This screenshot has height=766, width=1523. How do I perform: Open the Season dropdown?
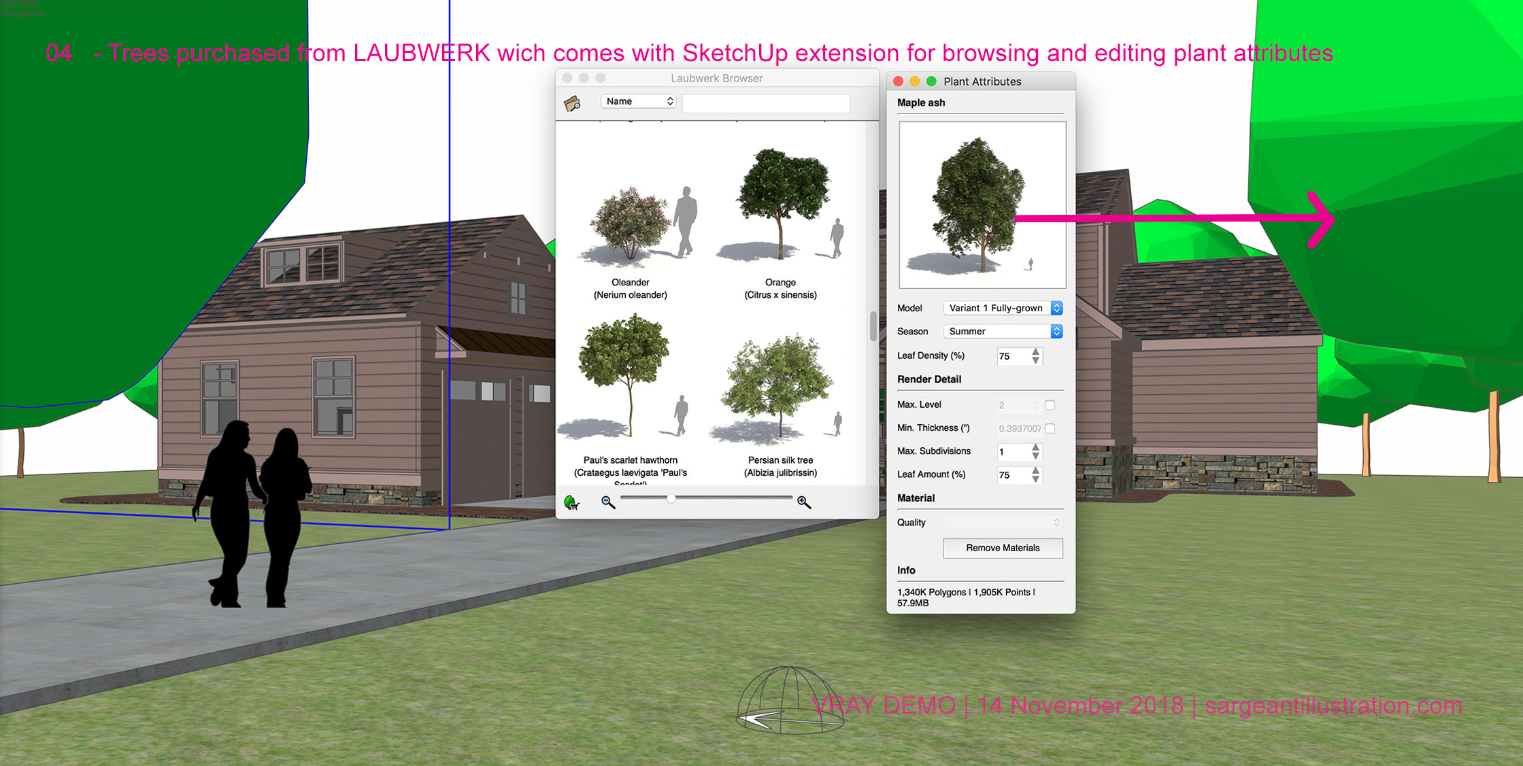[x=1003, y=332]
